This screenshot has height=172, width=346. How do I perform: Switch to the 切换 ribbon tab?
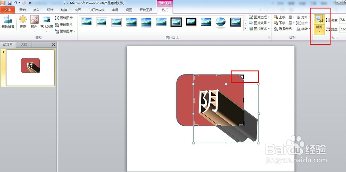tap(64, 10)
